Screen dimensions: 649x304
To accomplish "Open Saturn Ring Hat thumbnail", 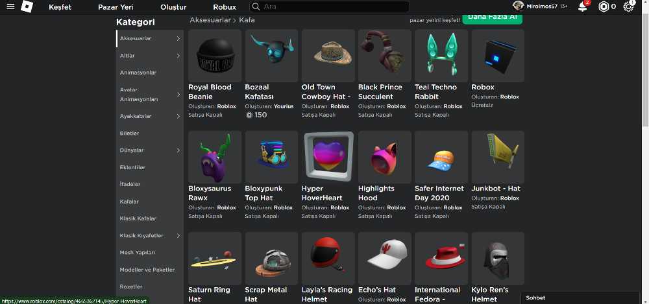I will (x=215, y=258).
